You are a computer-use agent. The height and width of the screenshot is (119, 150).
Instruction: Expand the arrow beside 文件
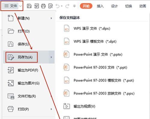tap(20, 6)
